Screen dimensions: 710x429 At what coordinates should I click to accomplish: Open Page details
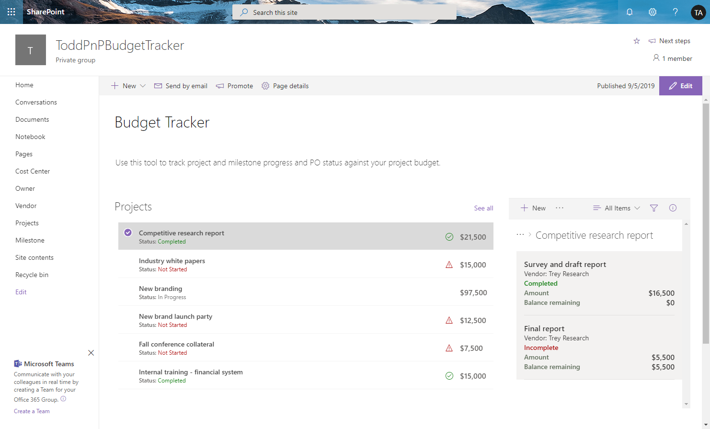coord(285,86)
